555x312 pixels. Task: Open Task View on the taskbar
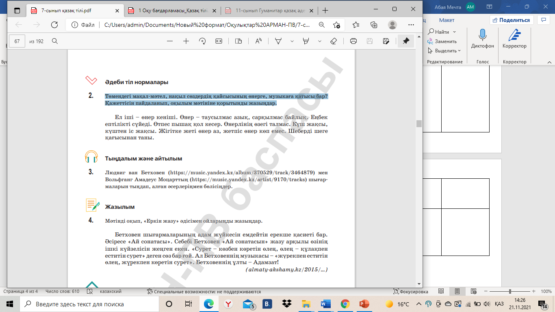pos(189,304)
